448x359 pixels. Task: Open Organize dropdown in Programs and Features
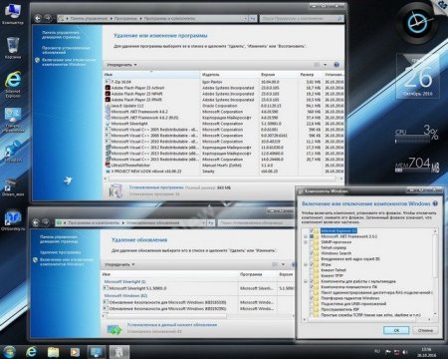pos(121,65)
